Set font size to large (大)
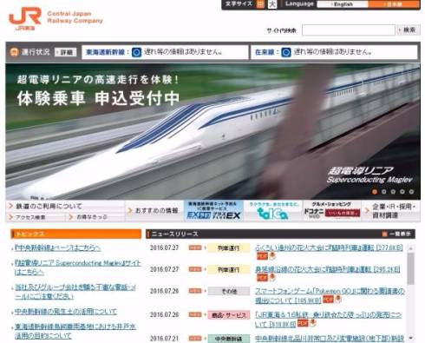 (x=272, y=4)
